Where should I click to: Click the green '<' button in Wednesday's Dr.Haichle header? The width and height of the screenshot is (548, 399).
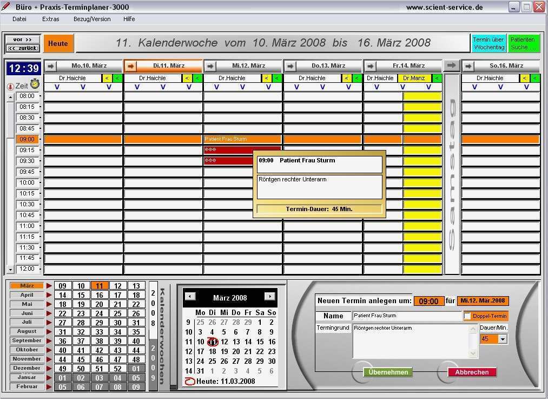[277, 79]
